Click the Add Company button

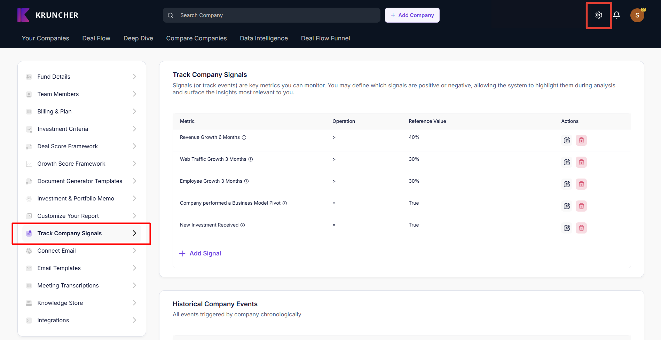(412, 15)
